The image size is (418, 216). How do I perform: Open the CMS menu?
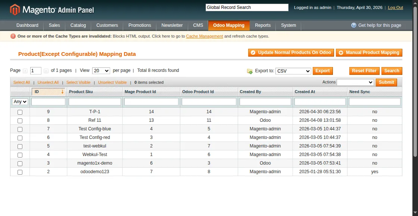198,25
